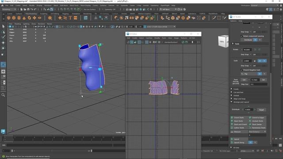The width and height of the screenshot is (283, 159).
Task: Click the Layout button
Action: point(239,139)
